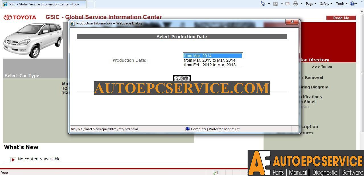The width and height of the screenshot is (364, 176).
Task: Click the 'Select Production Date' header bar
Action: click(x=182, y=37)
